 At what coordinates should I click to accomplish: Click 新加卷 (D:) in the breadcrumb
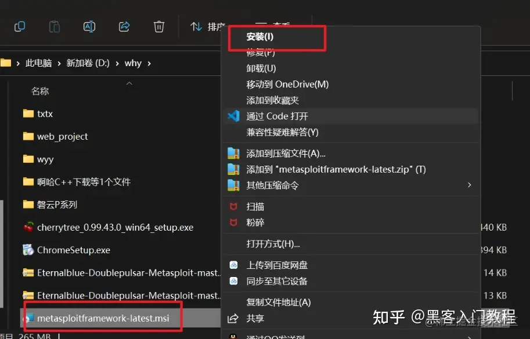point(88,63)
